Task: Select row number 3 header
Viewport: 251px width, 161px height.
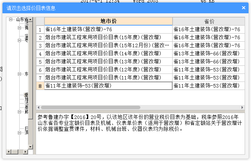Action: [x=40, y=45]
